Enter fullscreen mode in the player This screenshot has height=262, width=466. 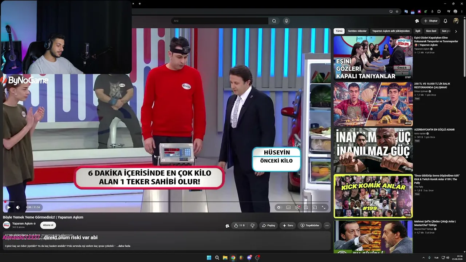tap(323, 207)
